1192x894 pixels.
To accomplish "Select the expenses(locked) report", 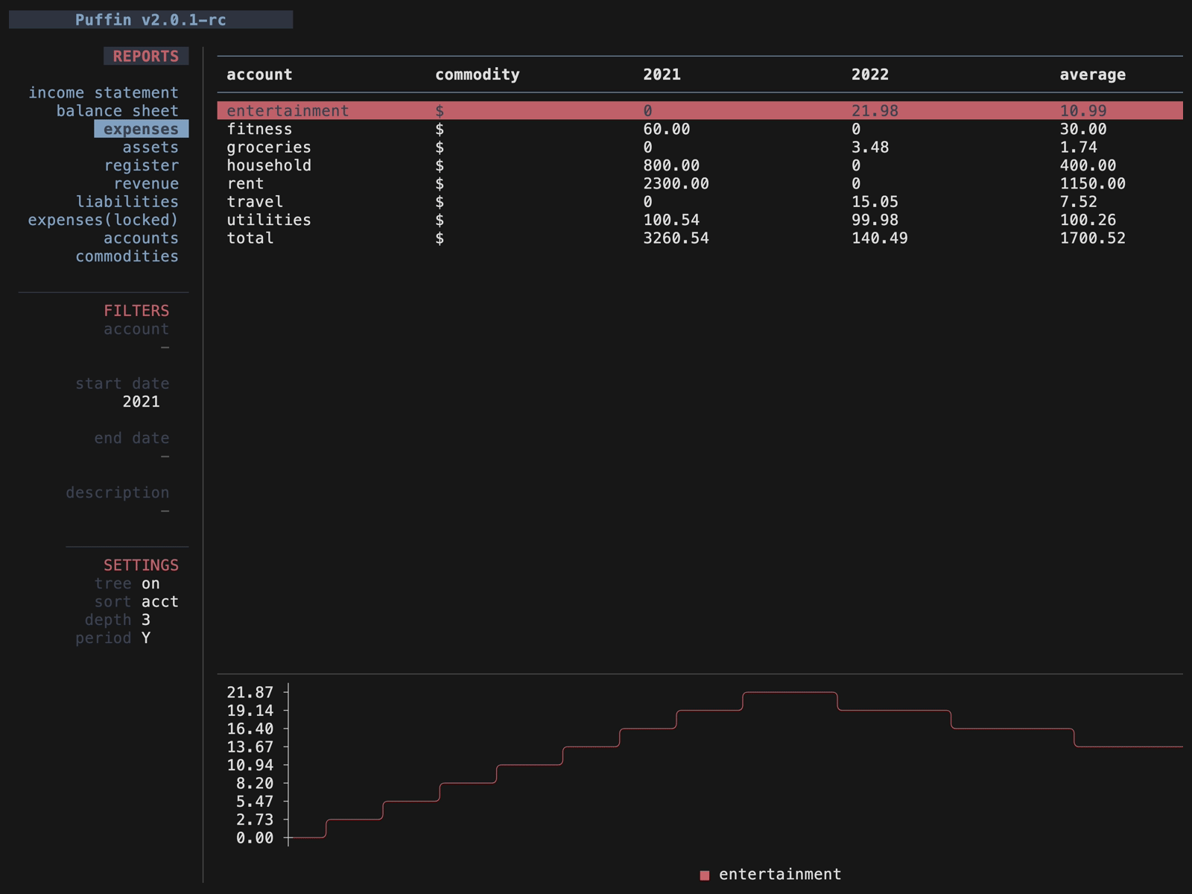I will [103, 220].
